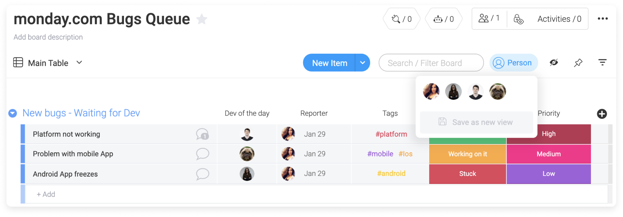Click Save as new view
Screen dimensions: 623x217
476,122
